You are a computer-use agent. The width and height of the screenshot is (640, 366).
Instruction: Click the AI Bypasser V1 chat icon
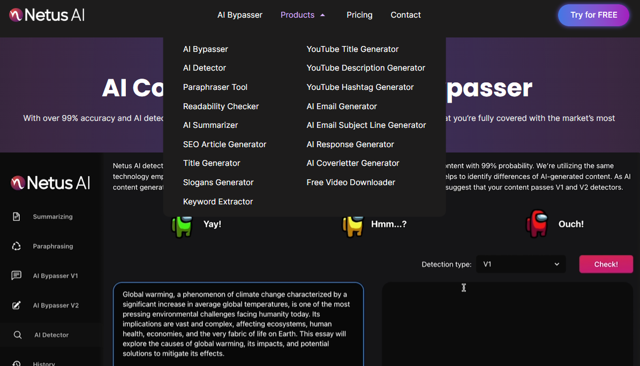point(17,276)
